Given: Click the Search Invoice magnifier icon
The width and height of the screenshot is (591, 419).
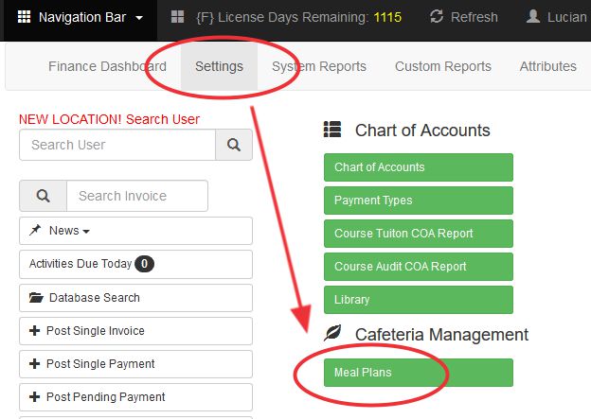Looking at the screenshot, I should point(43,196).
